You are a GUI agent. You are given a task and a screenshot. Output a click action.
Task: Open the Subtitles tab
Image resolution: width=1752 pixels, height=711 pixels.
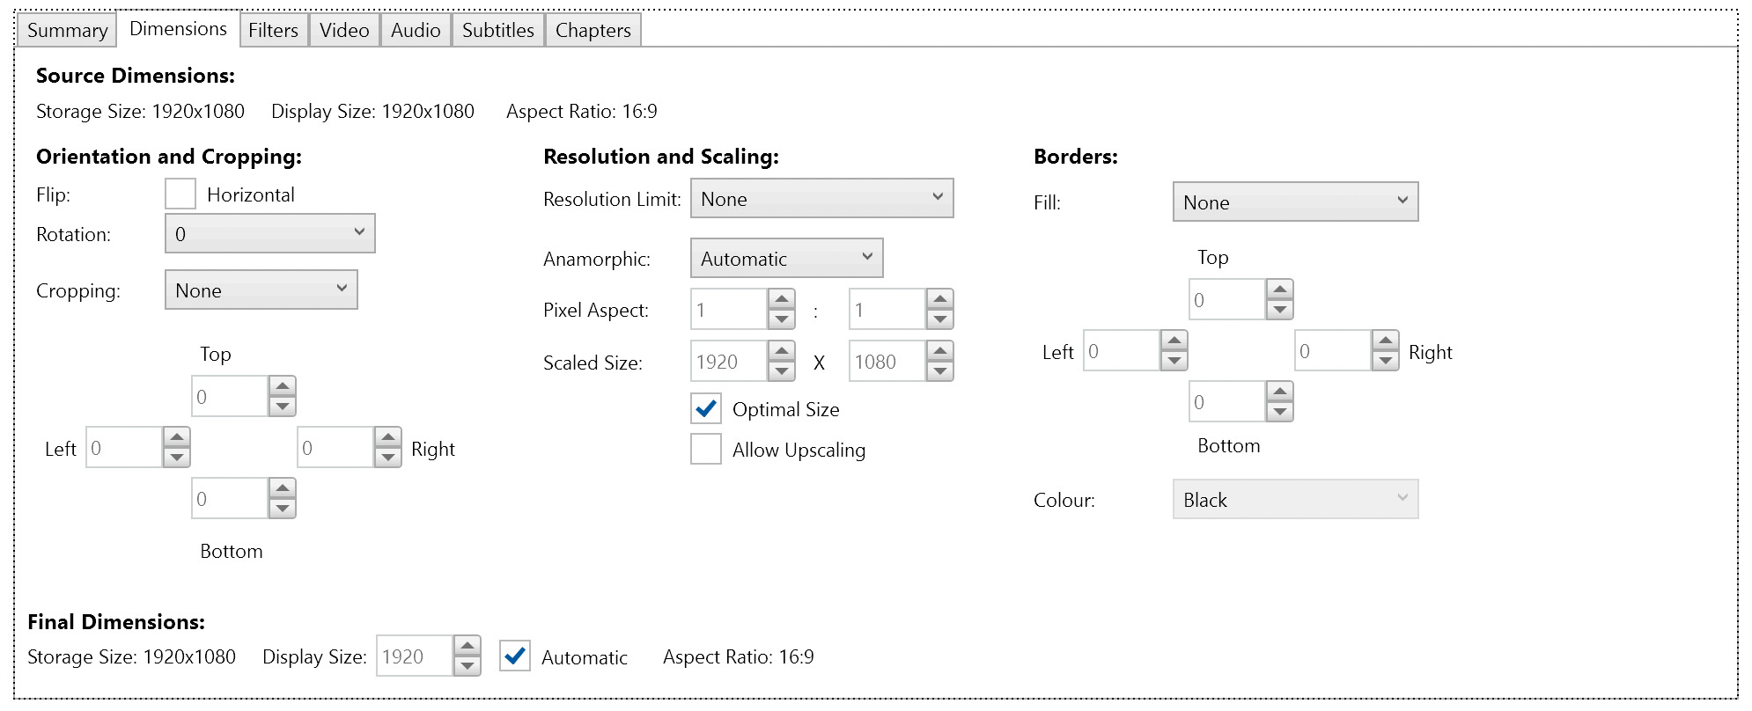(x=497, y=30)
